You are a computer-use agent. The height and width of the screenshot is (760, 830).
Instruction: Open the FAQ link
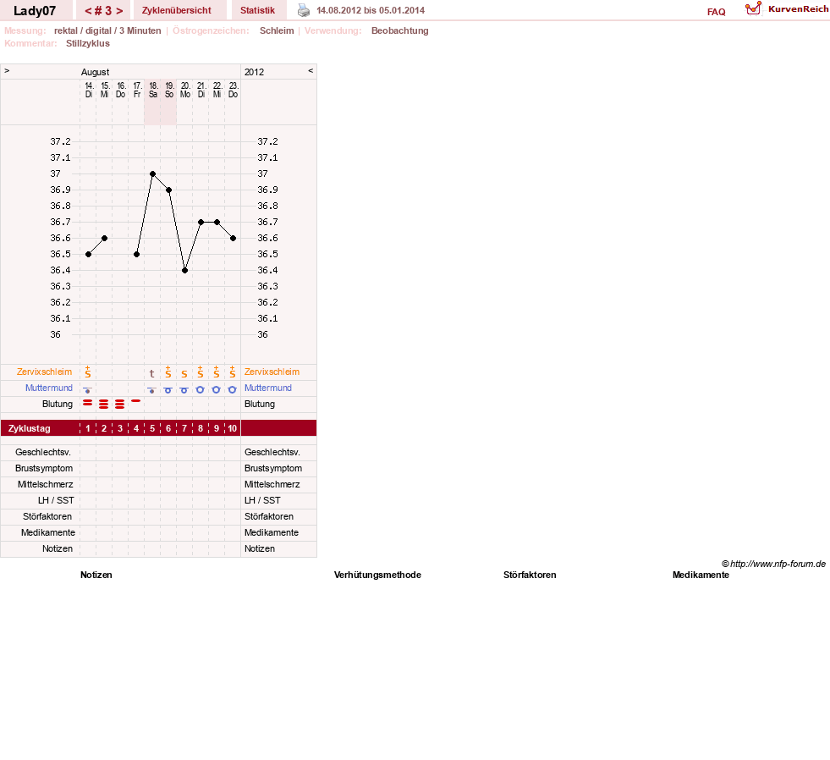[716, 12]
